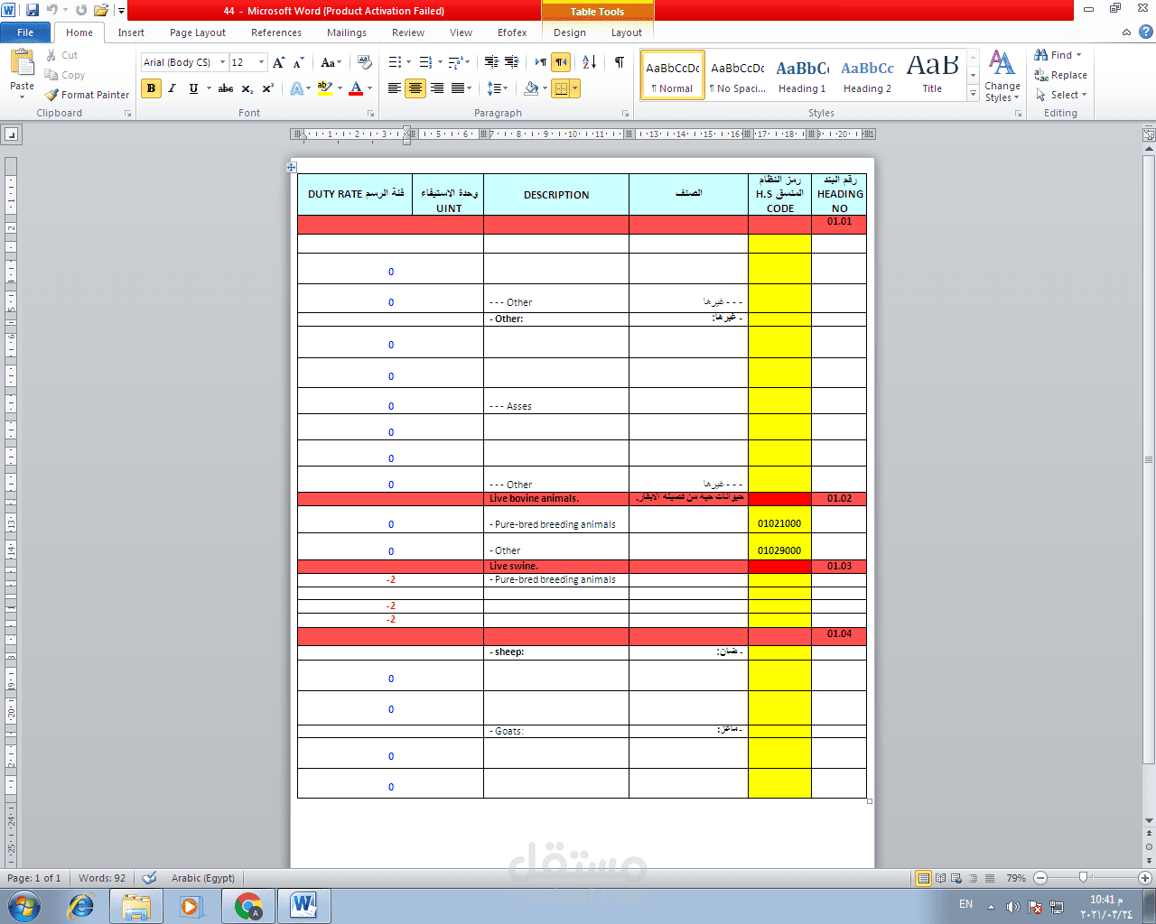This screenshot has width=1156, height=924.
Task: Sort the selected text
Action: click(589, 62)
